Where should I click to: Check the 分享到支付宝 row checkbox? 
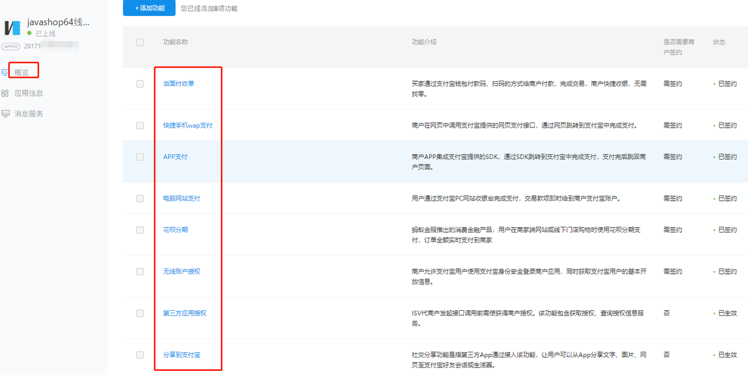tap(140, 355)
